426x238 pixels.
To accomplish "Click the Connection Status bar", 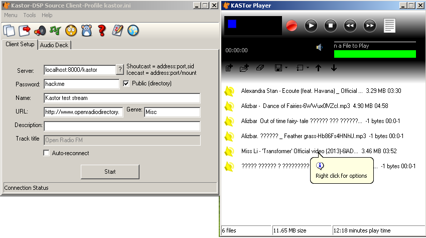I will pyautogui.click(x=110, y=188).
